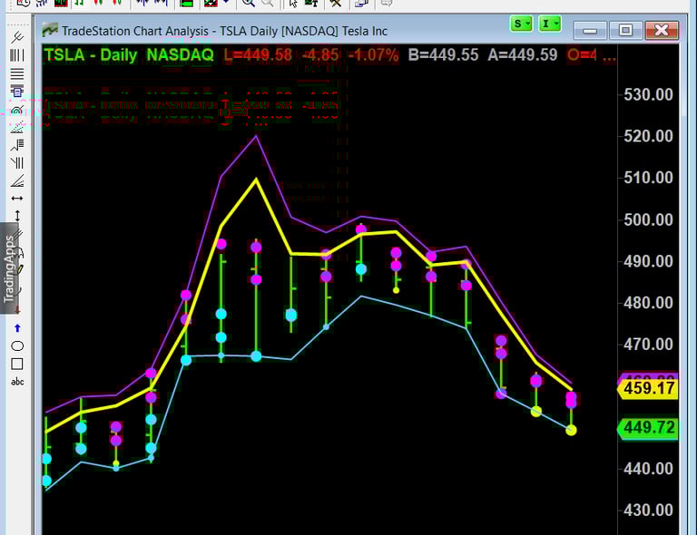Select the abc text drawing tool
Screen dimensions: 697x535
pyautogui.click(x=17, y=382)
